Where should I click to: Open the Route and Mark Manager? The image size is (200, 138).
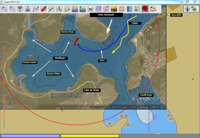98,9
